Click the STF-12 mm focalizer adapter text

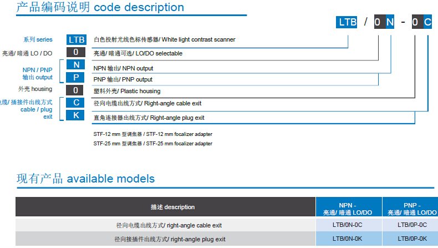(x=153, y=134)
